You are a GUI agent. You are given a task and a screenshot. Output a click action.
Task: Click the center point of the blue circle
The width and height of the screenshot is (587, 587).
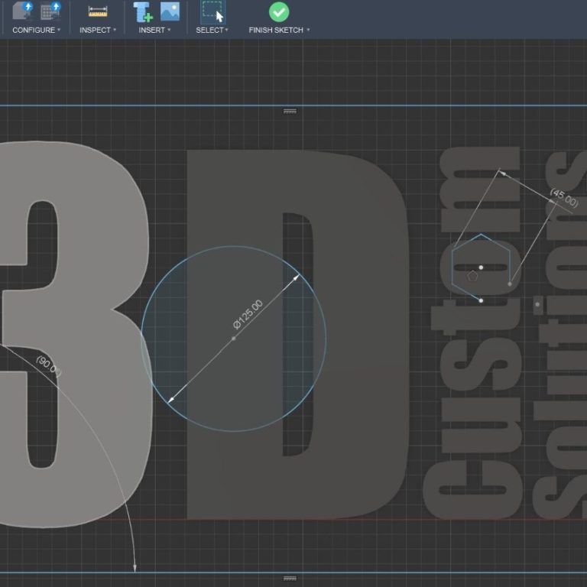point(234,338)
